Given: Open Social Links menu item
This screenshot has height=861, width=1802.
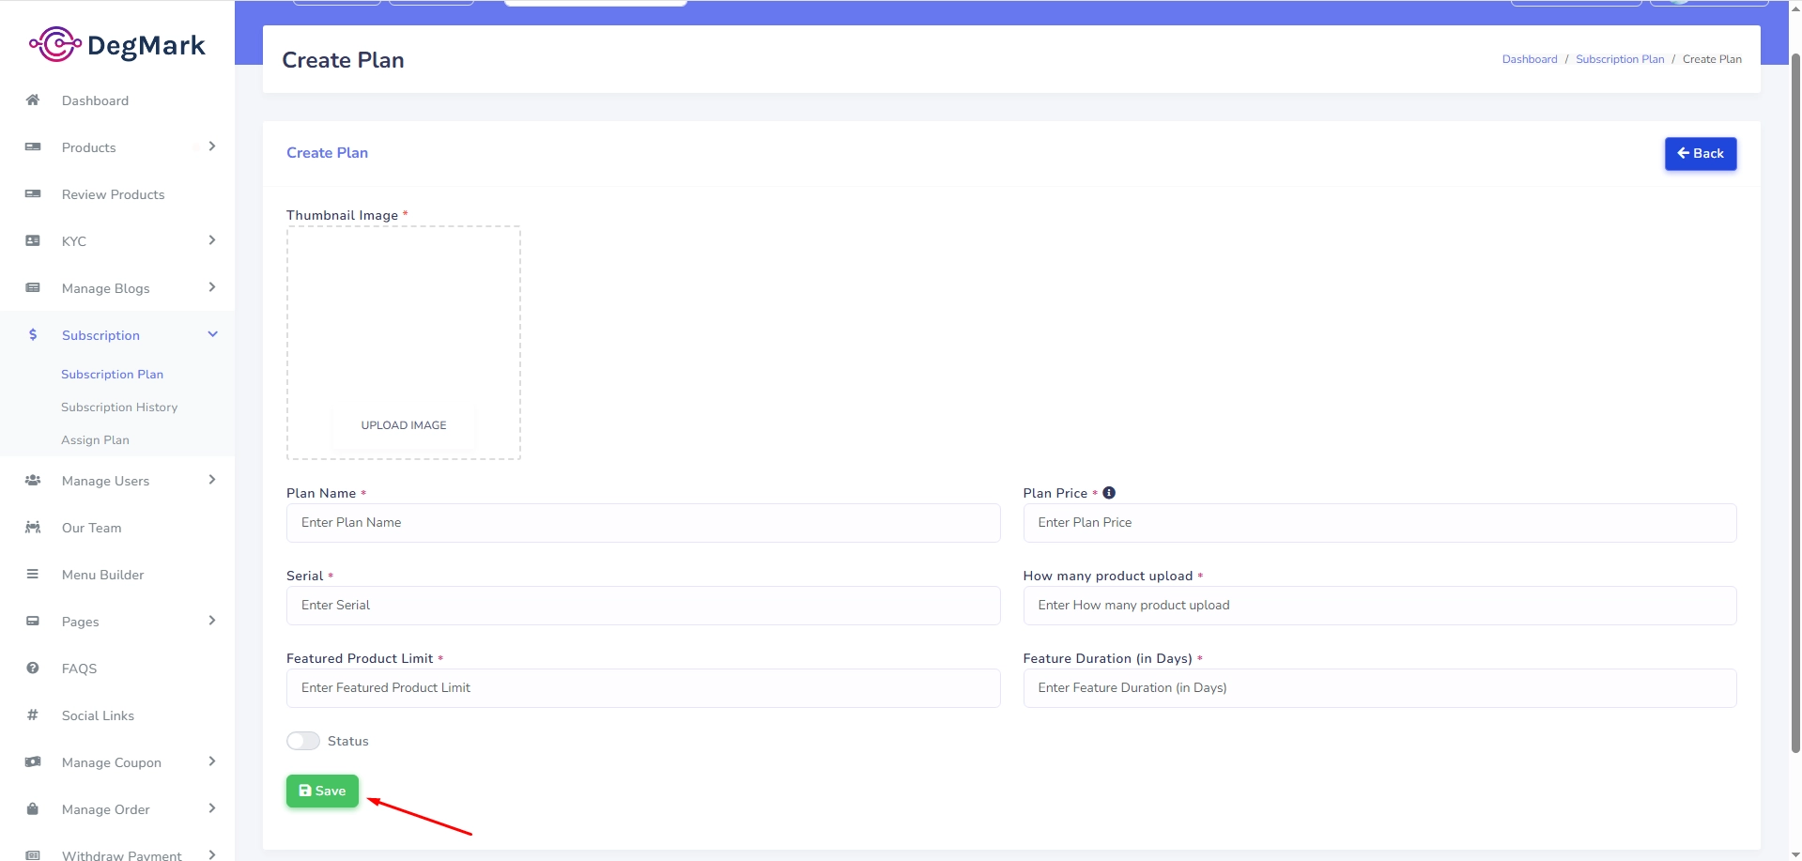Looking at the screenshot, I should point(98,715).
